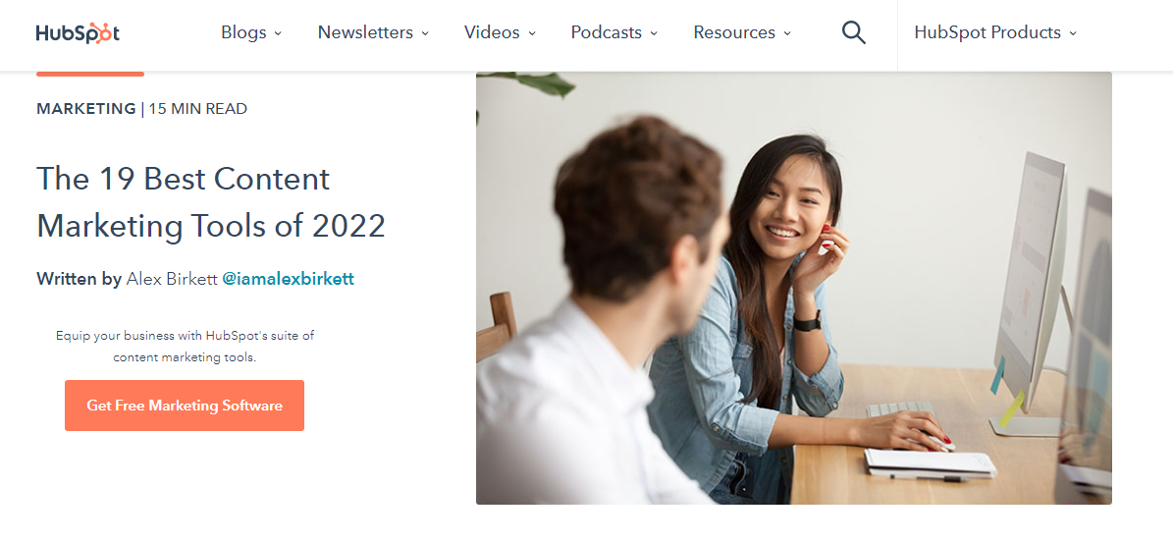Viewport: 1173px width, 542px height.
Task: Expand the Podcasts chevron arrow
Action: click(654, 33)
